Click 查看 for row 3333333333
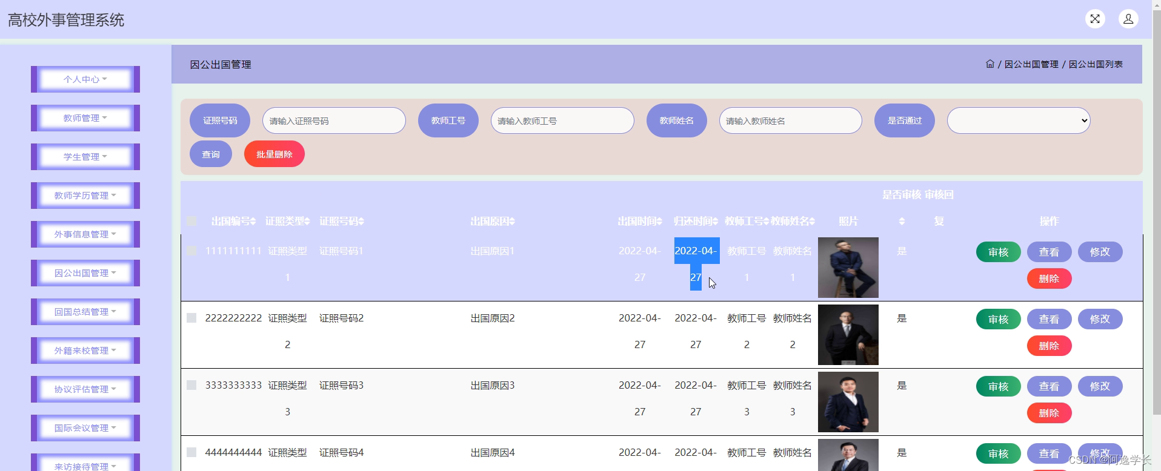Image resolution: width=1161 pixels, height=471 pixels. 1049,386
